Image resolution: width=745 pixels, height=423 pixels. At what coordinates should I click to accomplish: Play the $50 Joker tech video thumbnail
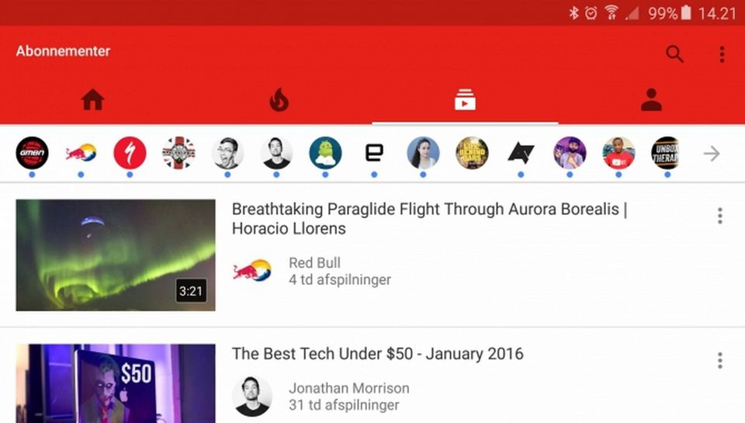coord(116,383)
